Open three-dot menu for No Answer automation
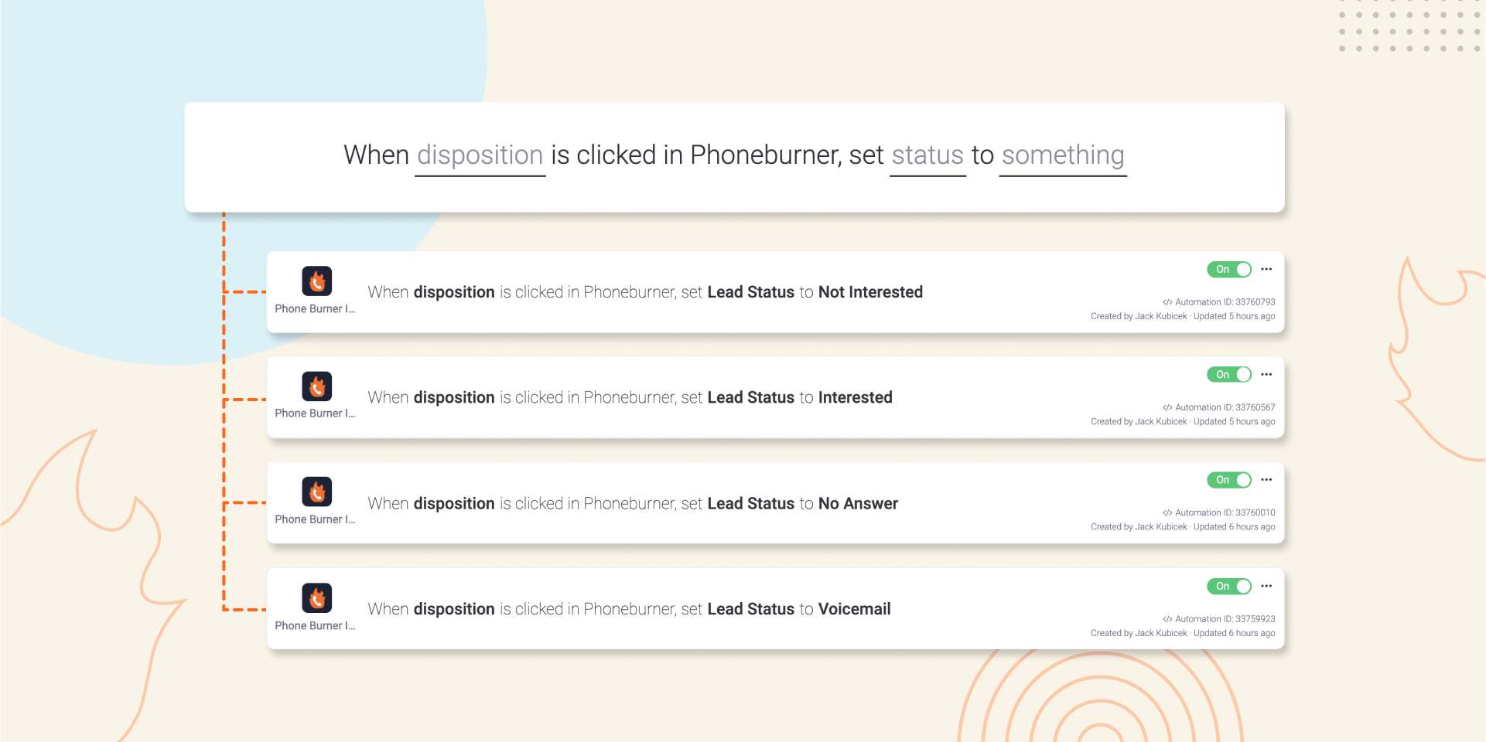The image size is (1486, 742). [1266, 480]
